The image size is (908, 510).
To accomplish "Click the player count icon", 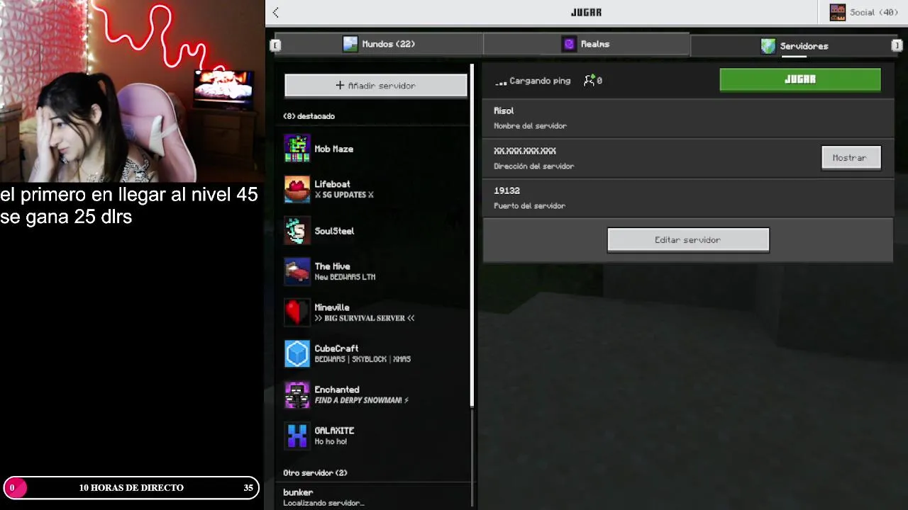I will tap(589, 81).
